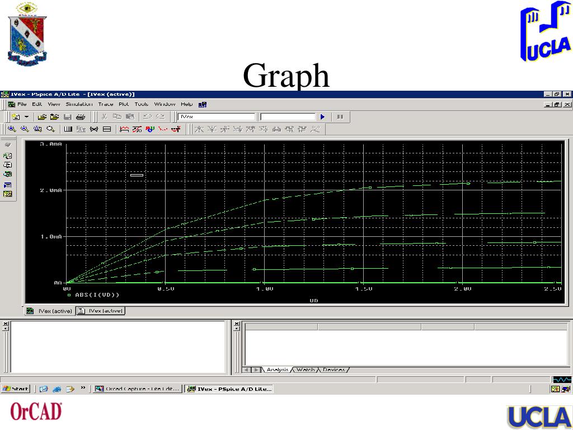Open the Tools menu
Screen dimensions: 573x430
141,104
